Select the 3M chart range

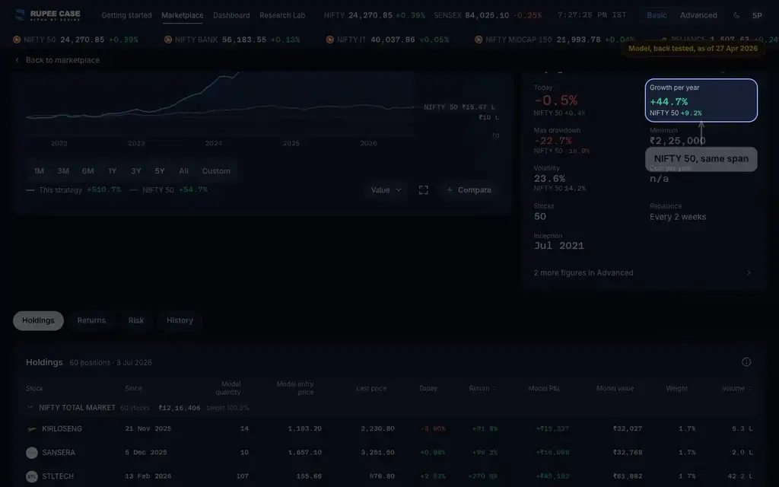tap(63, 171)
